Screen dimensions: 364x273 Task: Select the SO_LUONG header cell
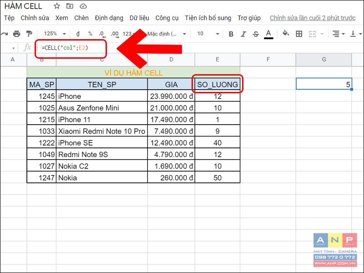[x=217, y=84]
